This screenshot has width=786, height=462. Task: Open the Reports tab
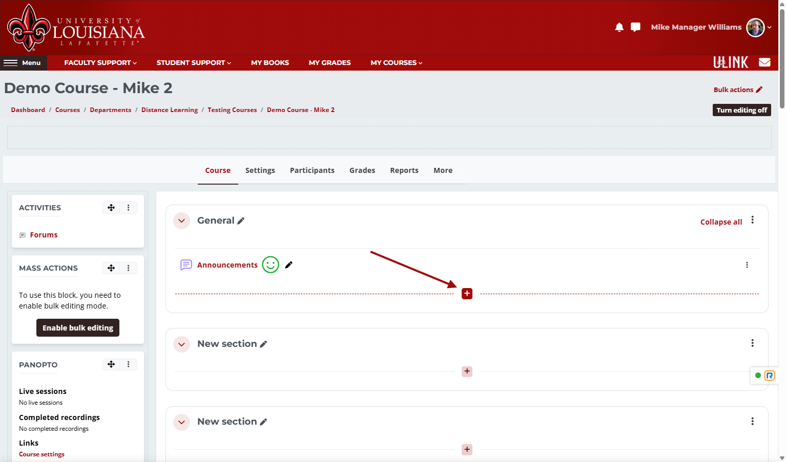click(404, 170)
